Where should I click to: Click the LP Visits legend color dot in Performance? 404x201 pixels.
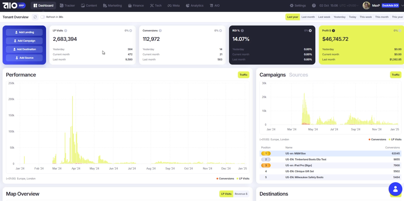point(237,179)
